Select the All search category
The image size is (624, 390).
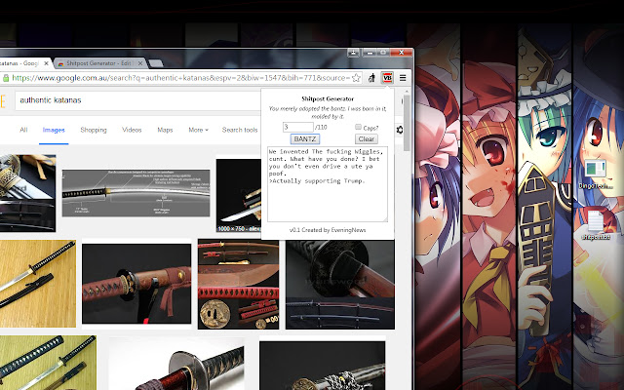pos(23,130)
